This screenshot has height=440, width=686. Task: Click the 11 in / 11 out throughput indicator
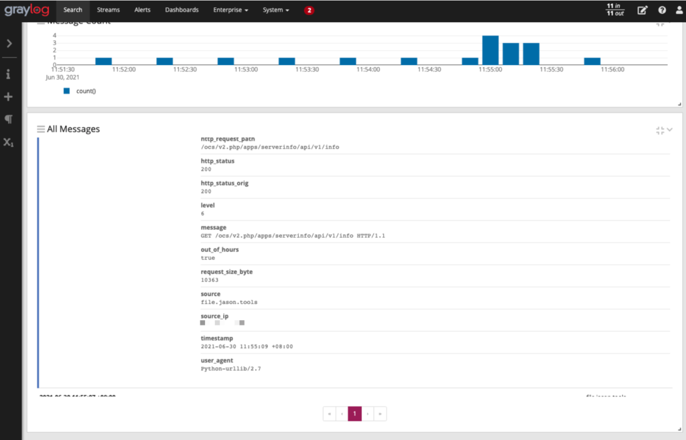(615, 9)
